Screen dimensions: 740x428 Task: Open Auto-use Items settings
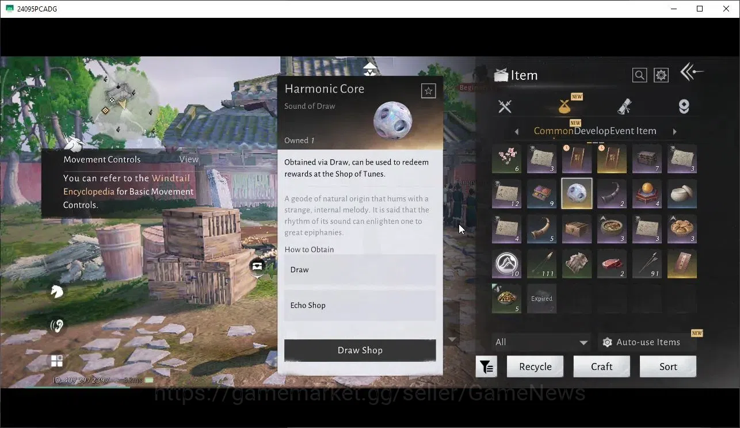(x=647, y=342)
